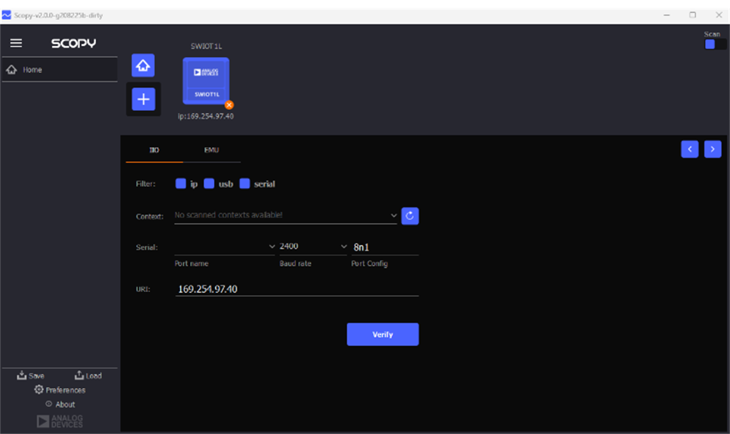Add a device with the plus button
The image size is (730, 434).
click(143, 99)
